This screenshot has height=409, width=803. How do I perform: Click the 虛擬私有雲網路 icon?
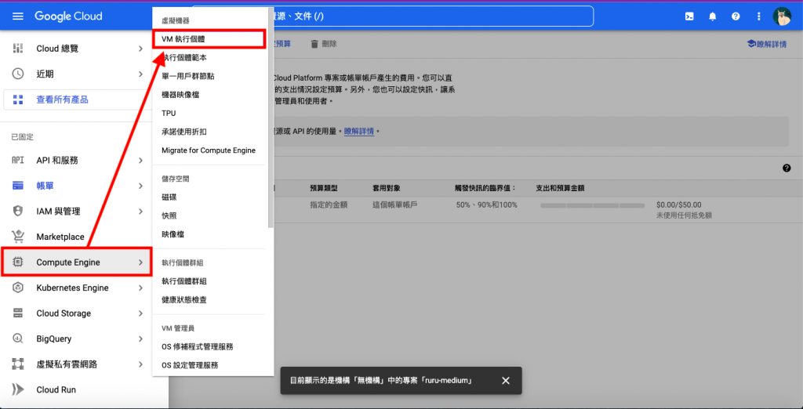click(x=18, y=364)
